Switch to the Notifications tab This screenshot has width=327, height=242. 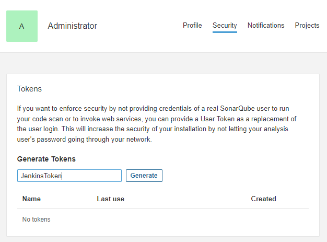pyautogui.click(x=266, y=25)
